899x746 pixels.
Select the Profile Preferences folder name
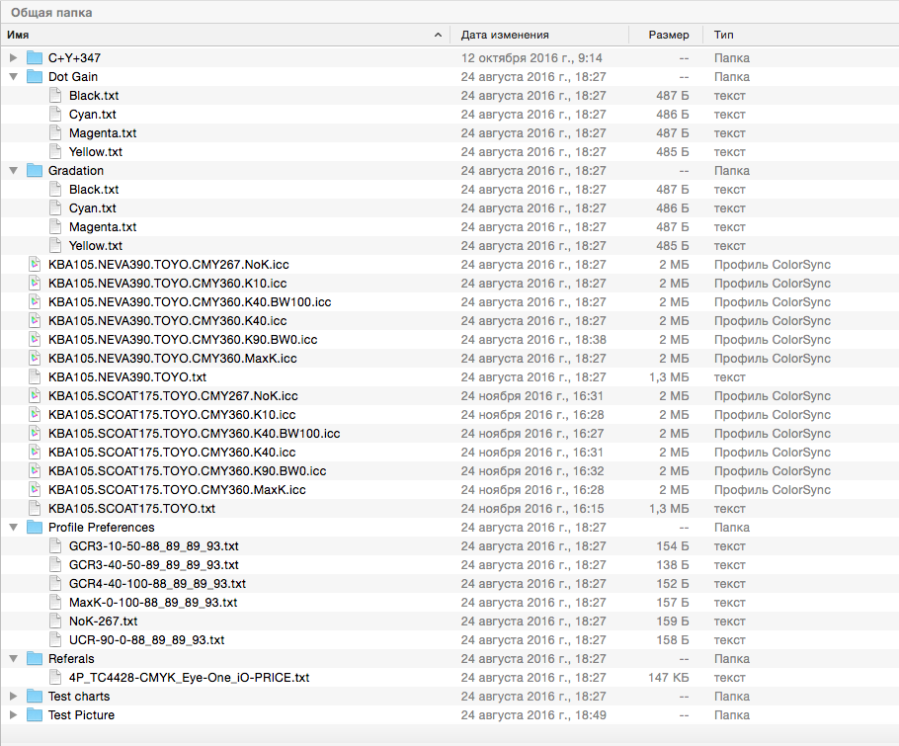[102, 528]
